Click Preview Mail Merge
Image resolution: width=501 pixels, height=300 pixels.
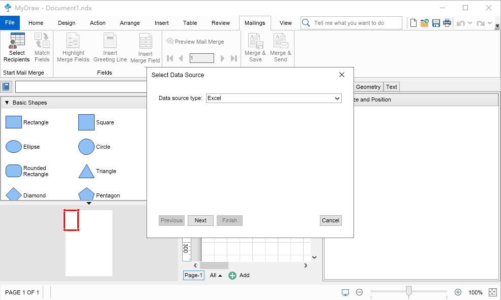195,42
